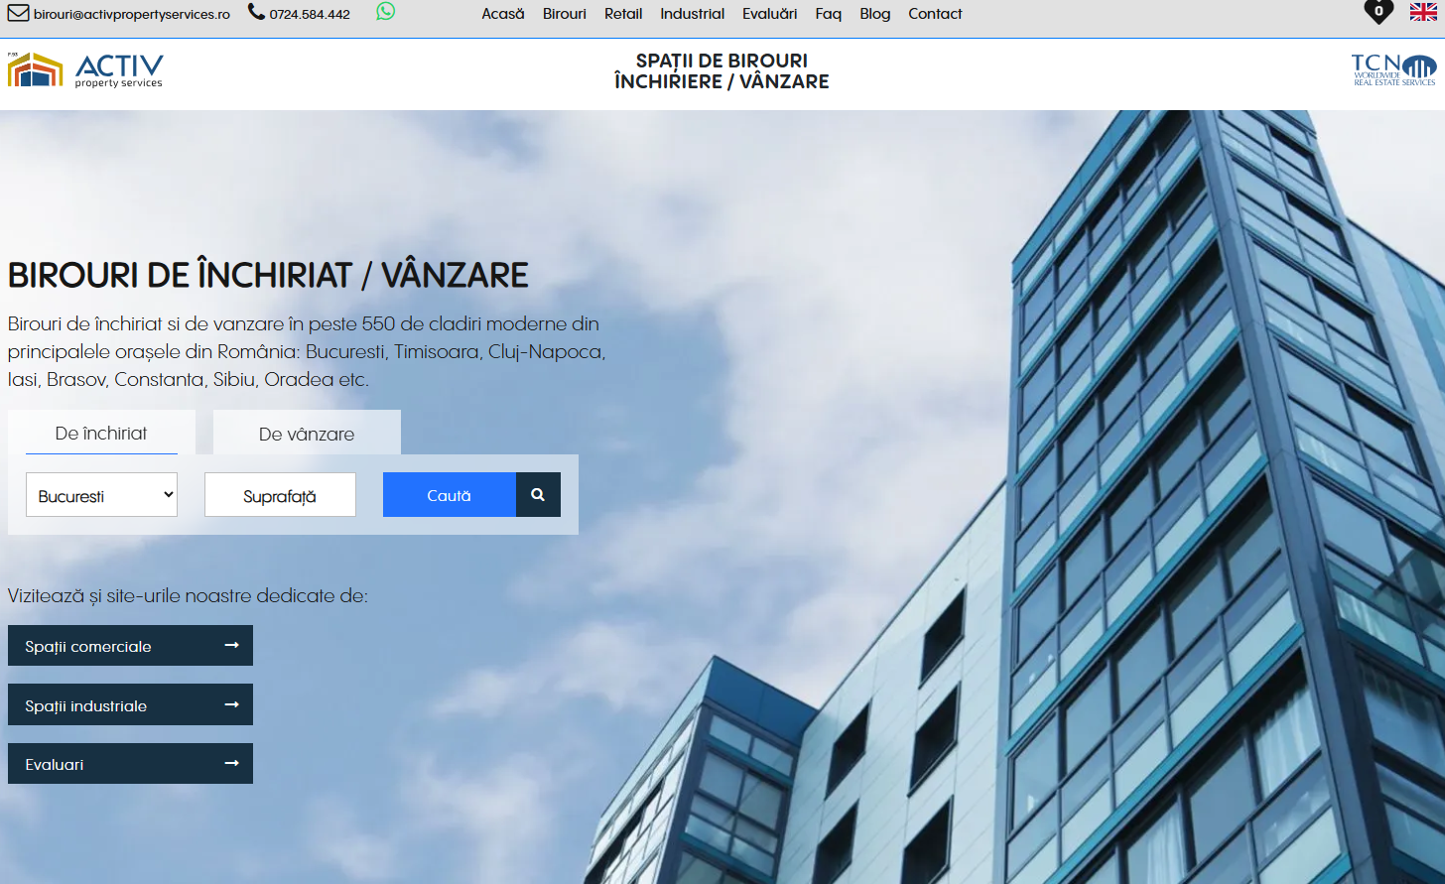
Task: Open the Evaluari button link
Action: click(x=130, y=764)
